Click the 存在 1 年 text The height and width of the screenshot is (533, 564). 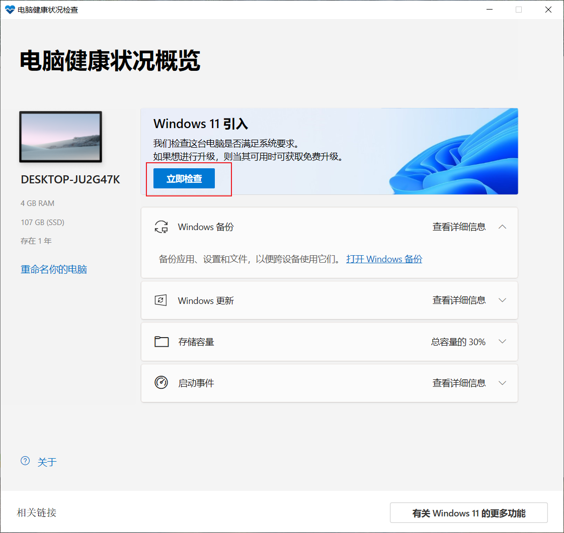(x=36, y=241)
